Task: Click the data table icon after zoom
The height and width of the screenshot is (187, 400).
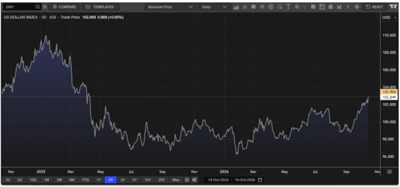Action: click(313, 7)
